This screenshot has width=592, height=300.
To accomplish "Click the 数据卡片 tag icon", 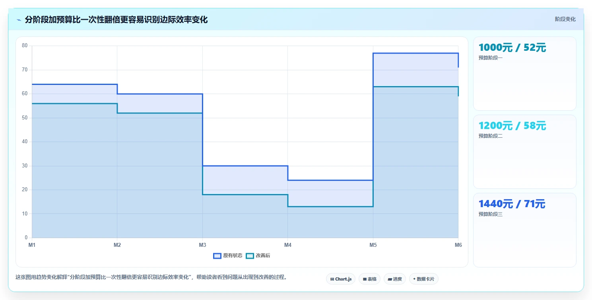I will [x=414, y=279].
